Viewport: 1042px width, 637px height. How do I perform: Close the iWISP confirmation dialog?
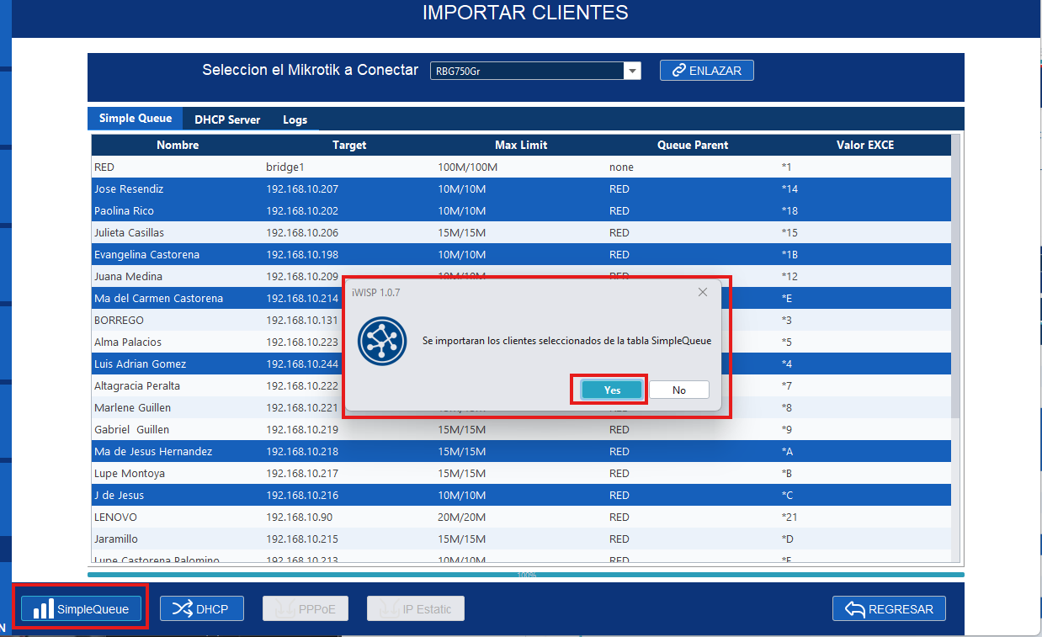click(x=703, y=292)
